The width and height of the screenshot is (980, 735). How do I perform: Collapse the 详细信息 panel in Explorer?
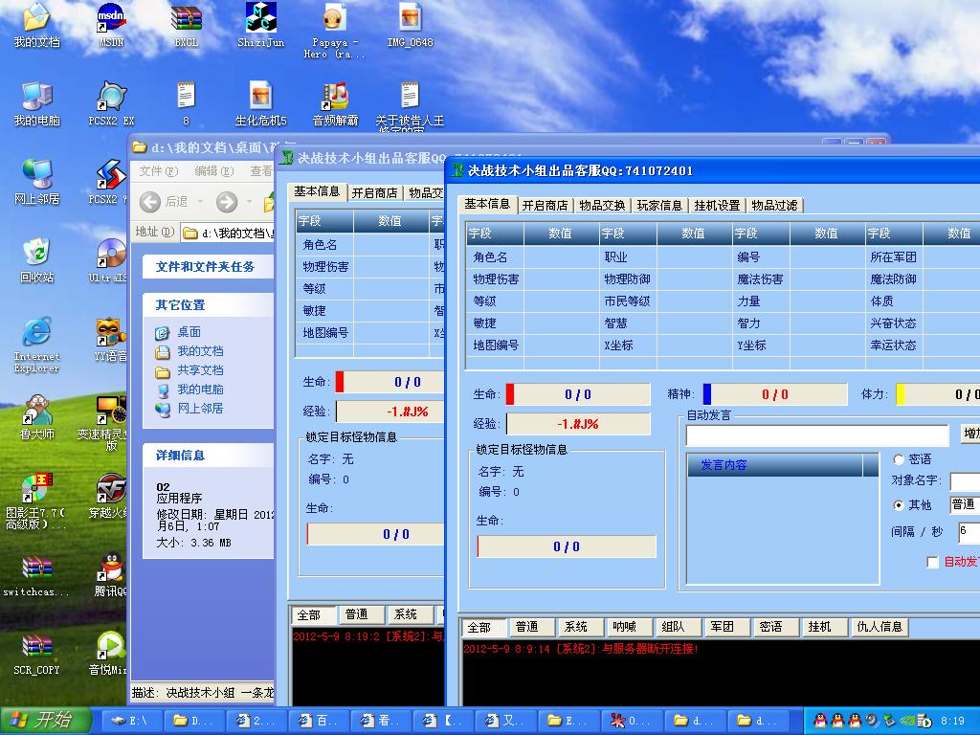tap(208, 456)
